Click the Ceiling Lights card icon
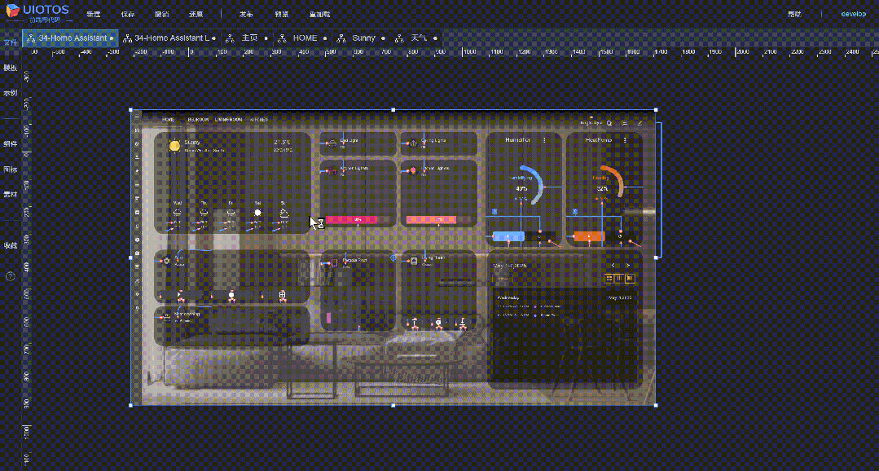 [x=415, y=143]
